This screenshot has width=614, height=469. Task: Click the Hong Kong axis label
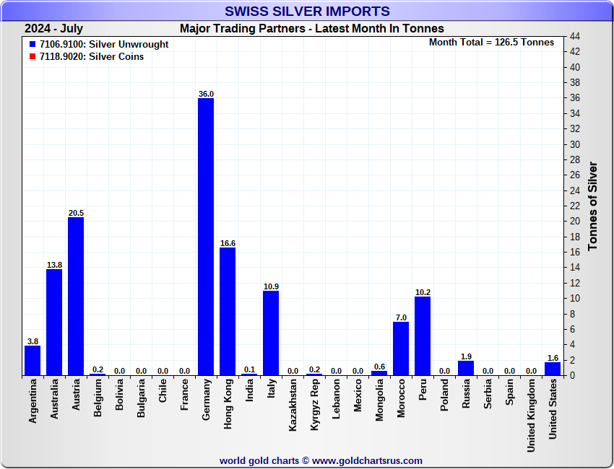[228, 404]
